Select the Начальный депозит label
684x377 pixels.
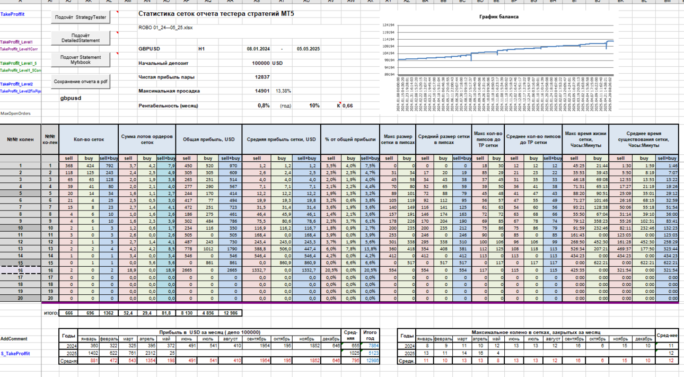tap(163, 63)
